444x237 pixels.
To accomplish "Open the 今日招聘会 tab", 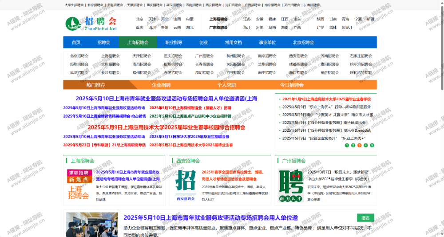I will pyautogui.click(x=292, y=85).
